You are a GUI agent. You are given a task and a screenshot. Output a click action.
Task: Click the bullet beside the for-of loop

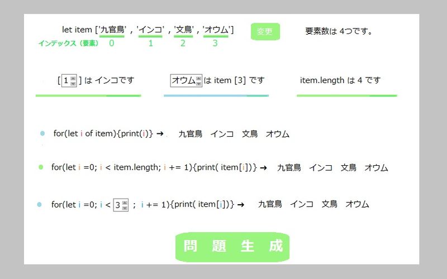42,133
